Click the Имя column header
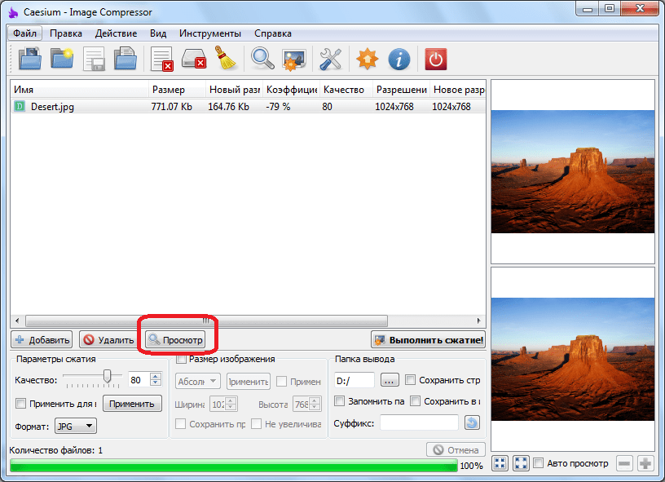The image size is (665, 482). click(x=80, y=90)
